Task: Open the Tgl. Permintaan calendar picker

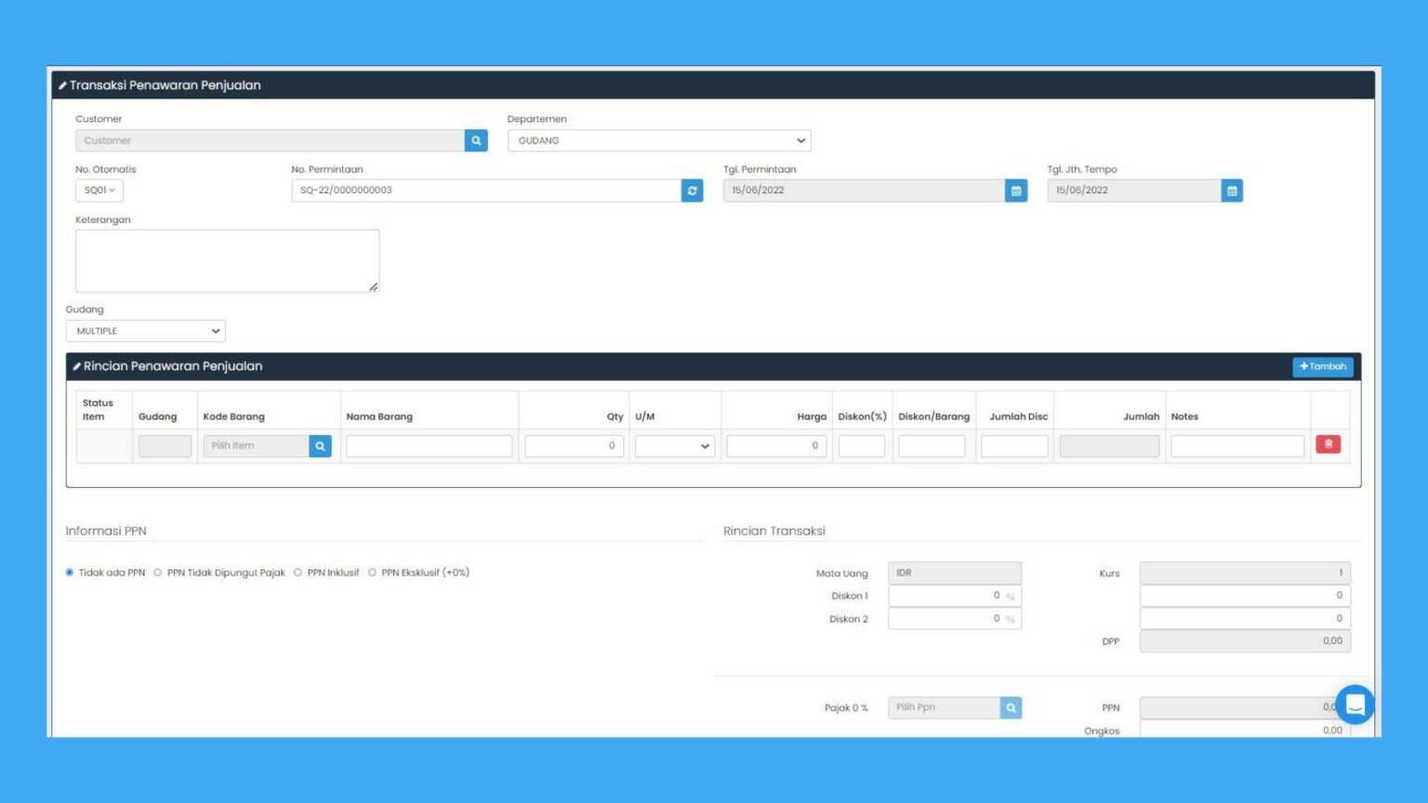Action: click(x=1016, y=191)
